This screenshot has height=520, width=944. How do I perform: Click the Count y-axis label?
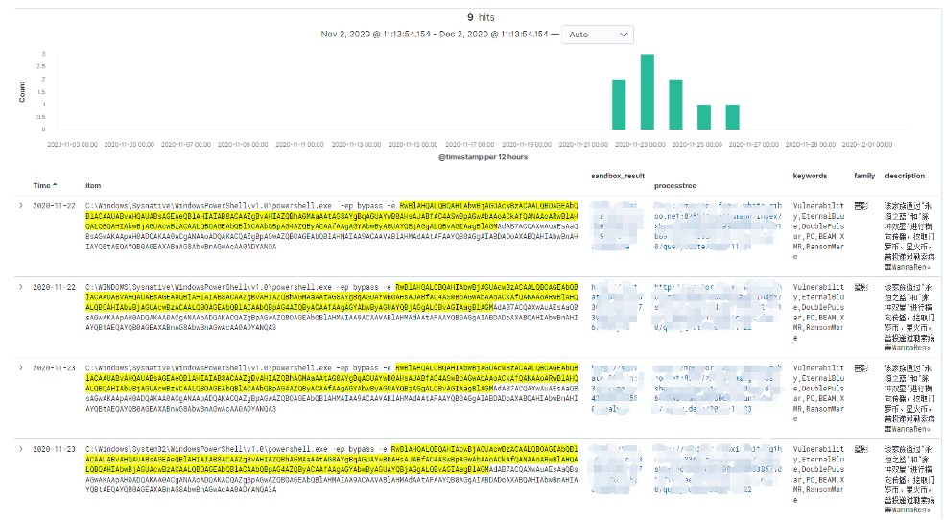click(22, 91)
